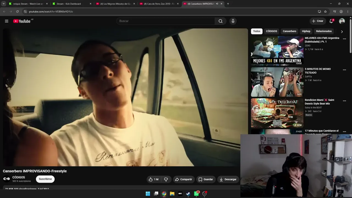352x198 pixels.
Task: Expand the Chrome tab search dropdown
Action: 4,4
